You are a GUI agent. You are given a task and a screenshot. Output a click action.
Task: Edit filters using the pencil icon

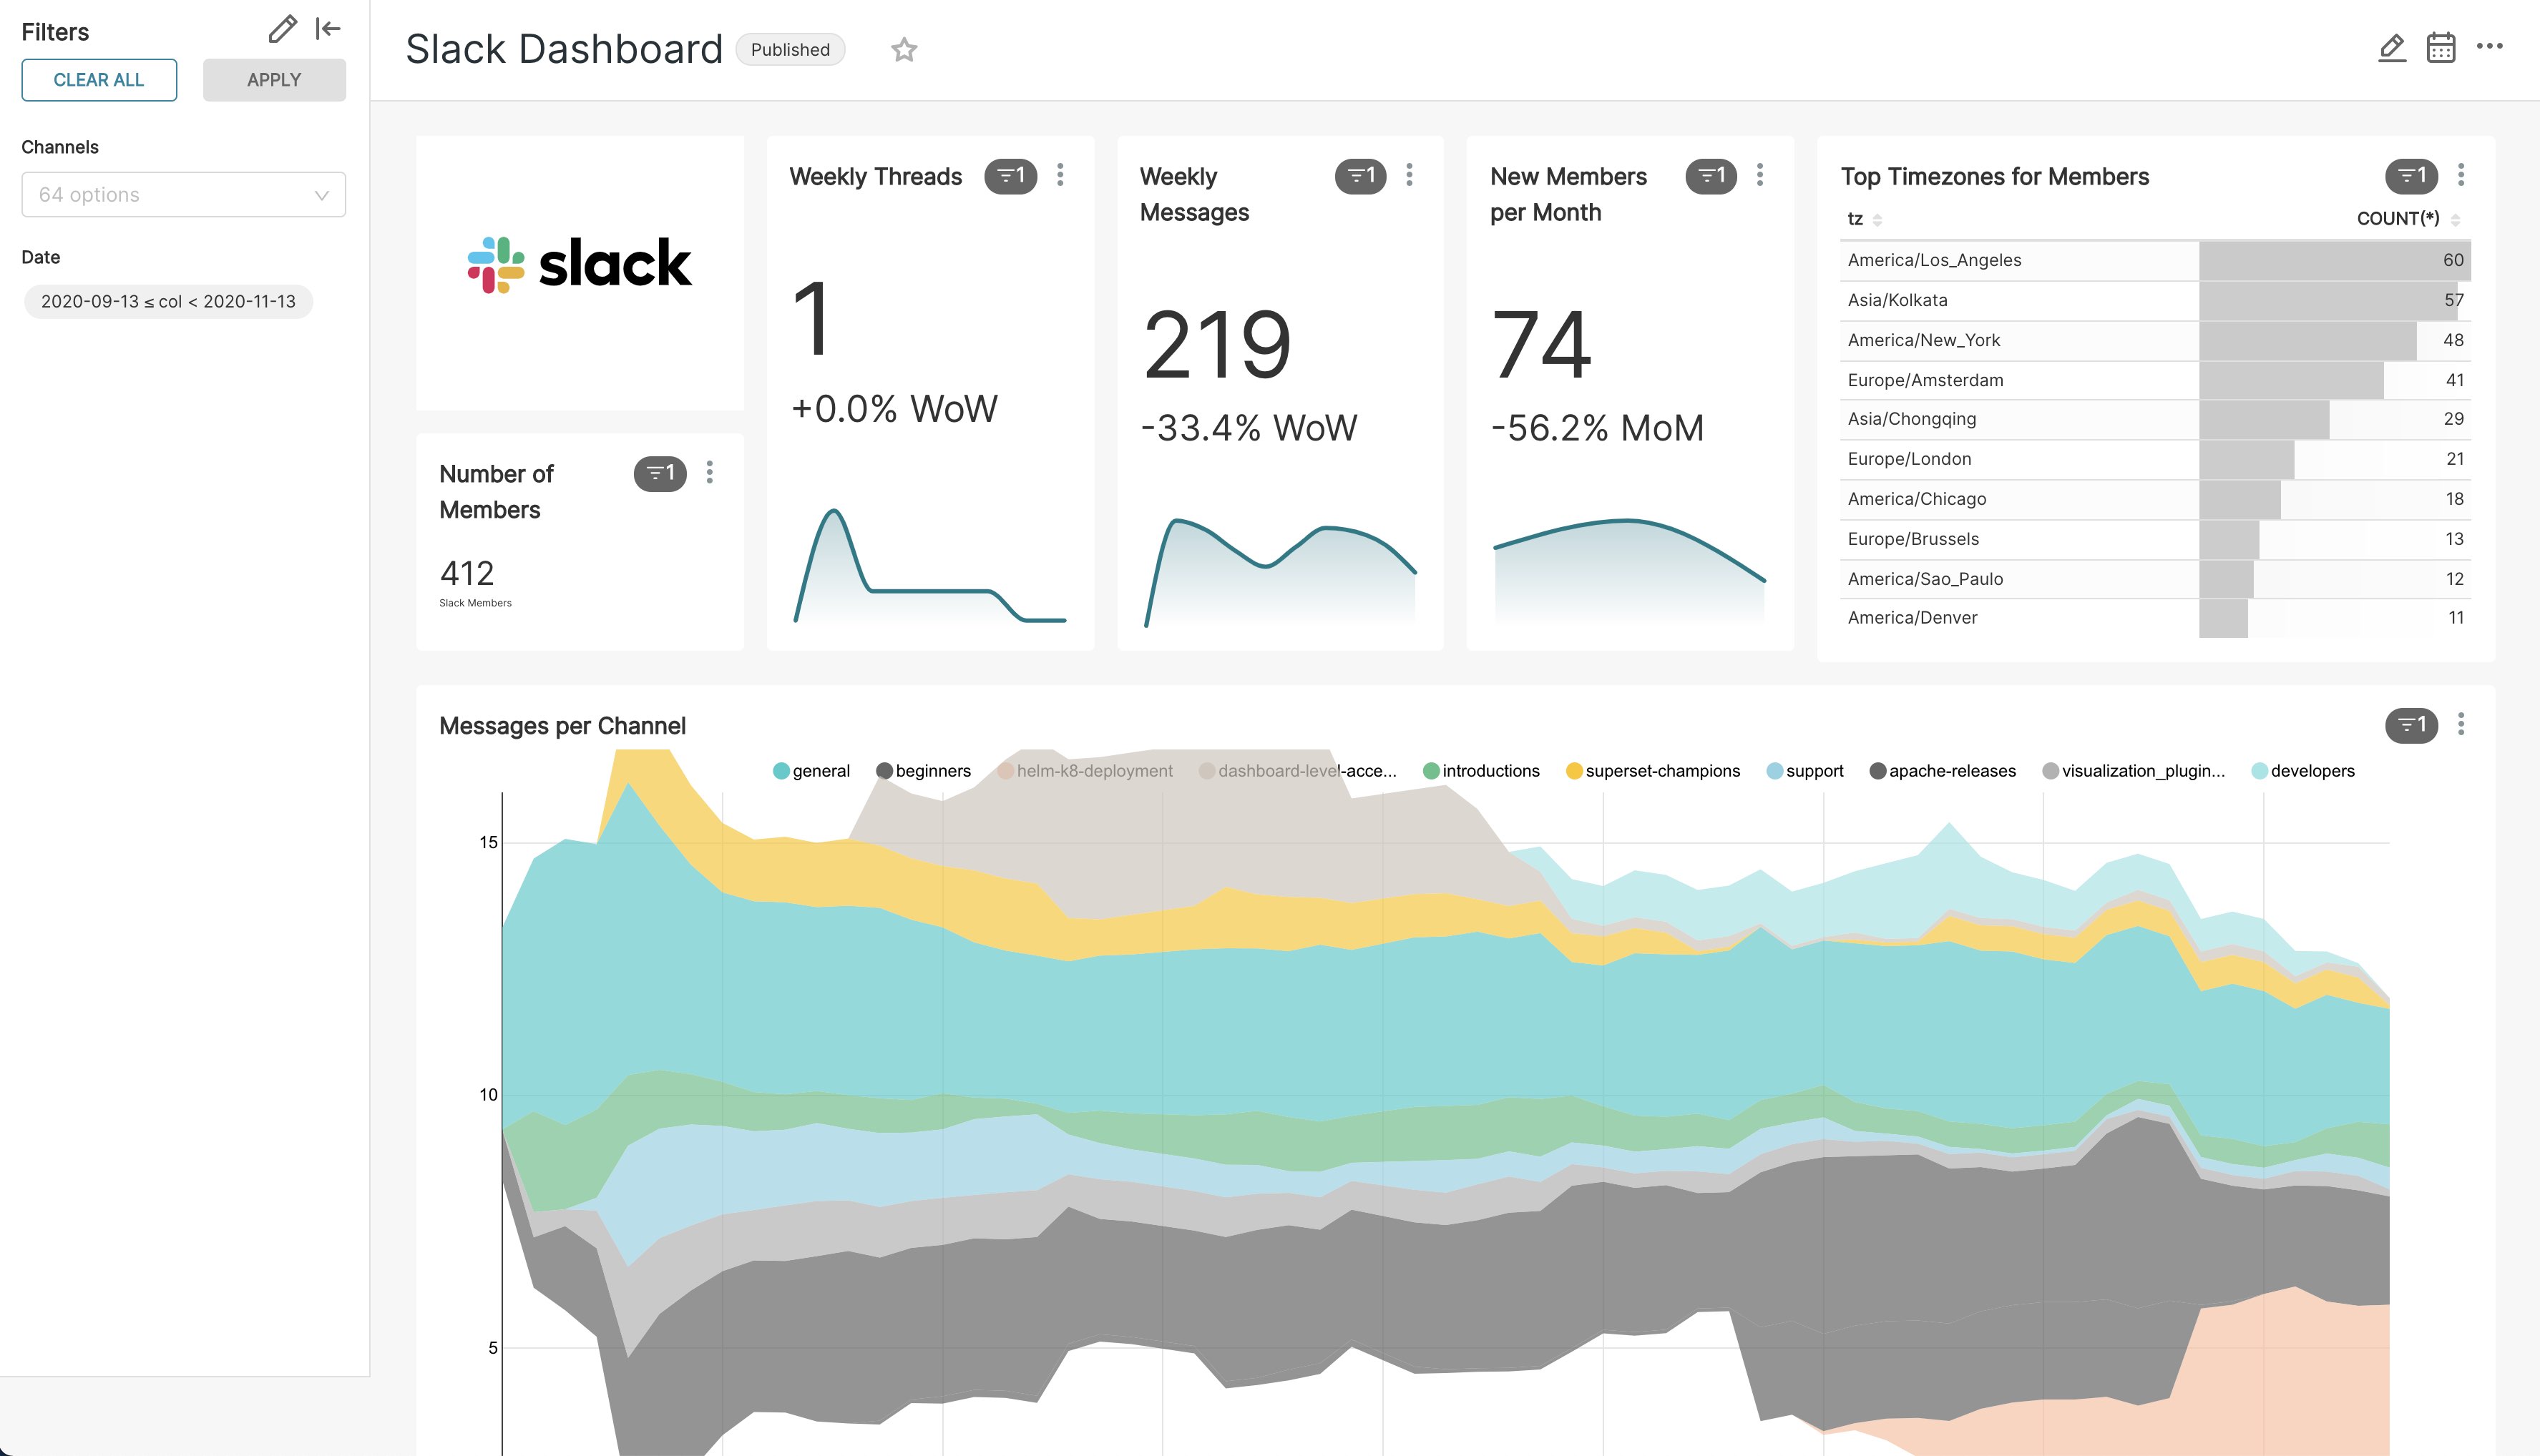(x=280, y=30)
